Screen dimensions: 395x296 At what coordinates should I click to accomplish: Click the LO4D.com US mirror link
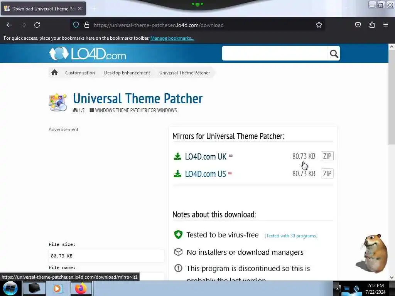click(x=206, y=174)
